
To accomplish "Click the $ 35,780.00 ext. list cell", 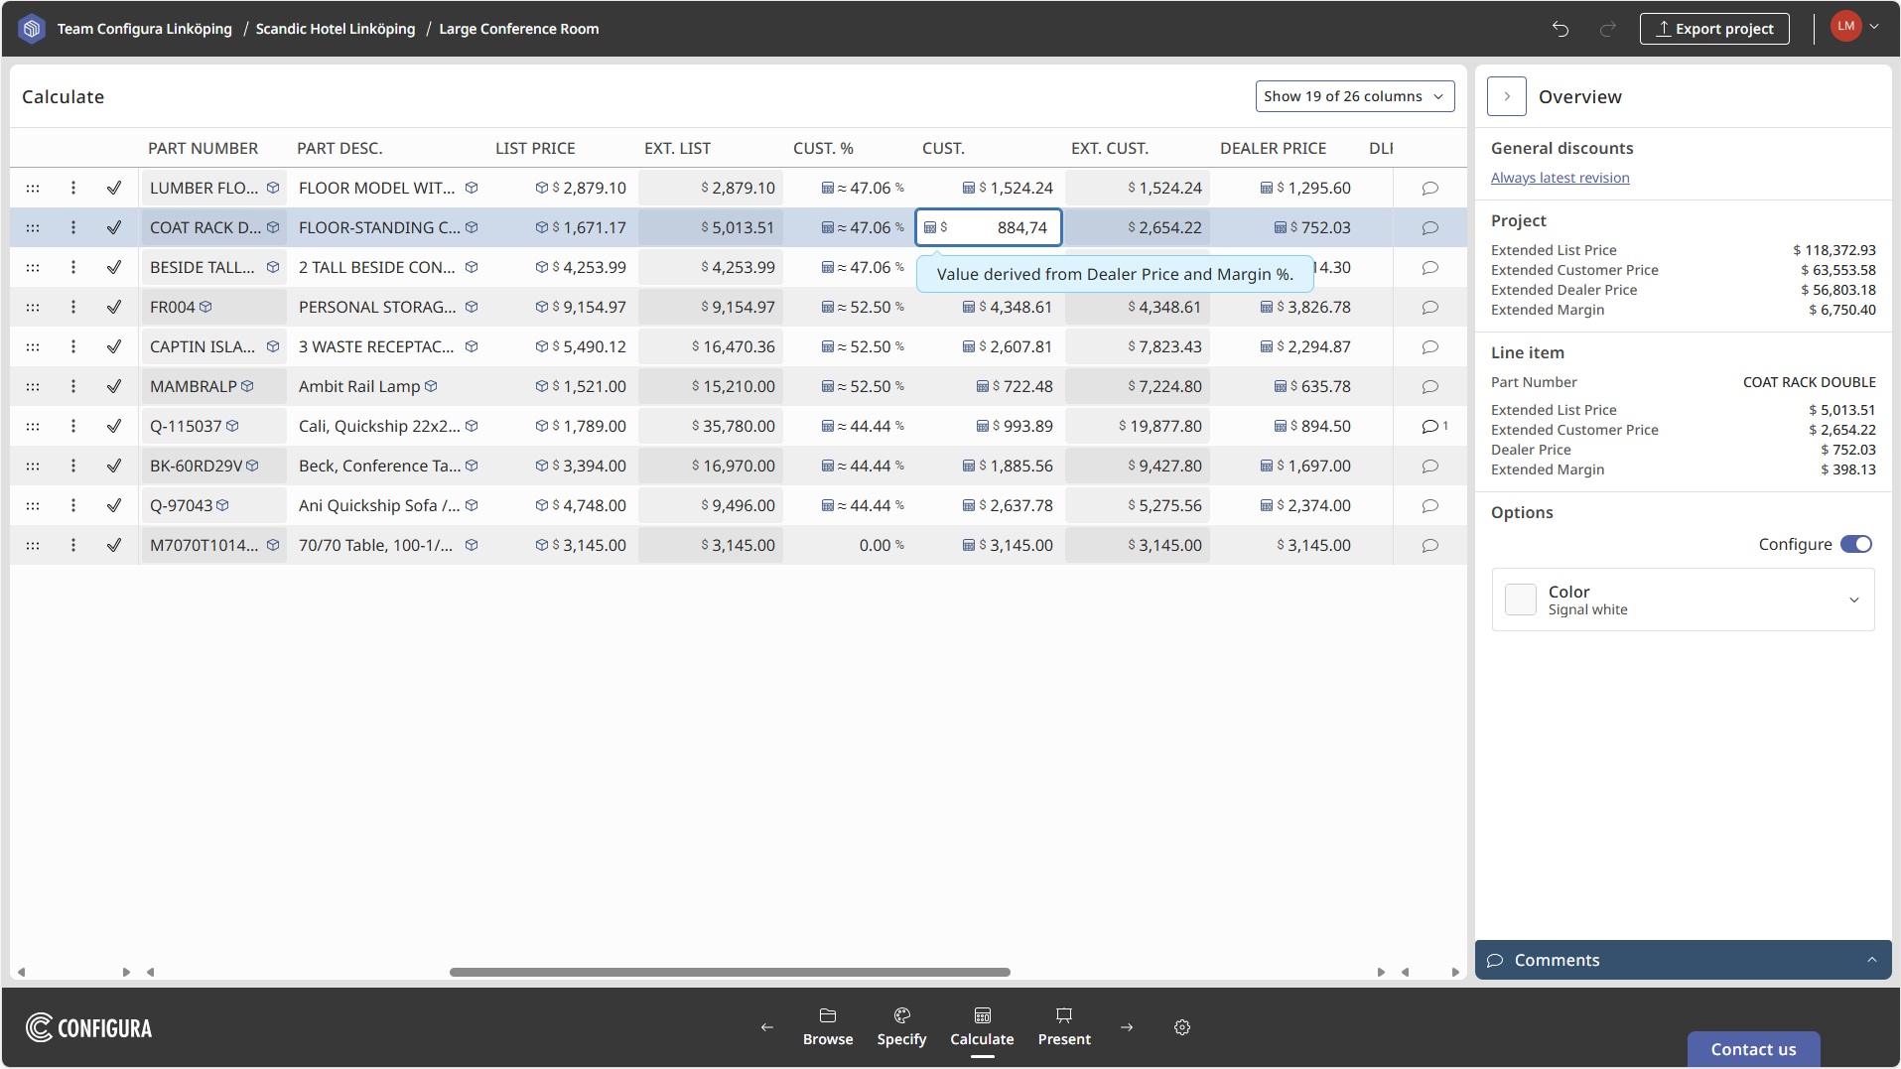I will [711, 426].
